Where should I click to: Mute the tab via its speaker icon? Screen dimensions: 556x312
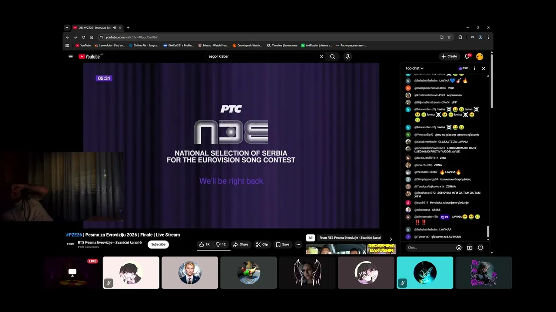click(x=114, y=28)
